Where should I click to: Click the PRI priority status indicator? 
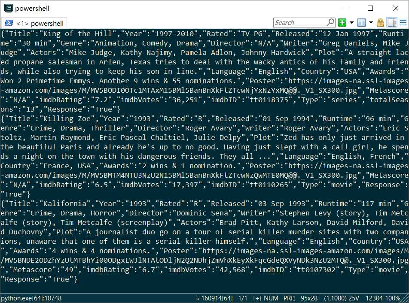(289, 298)
